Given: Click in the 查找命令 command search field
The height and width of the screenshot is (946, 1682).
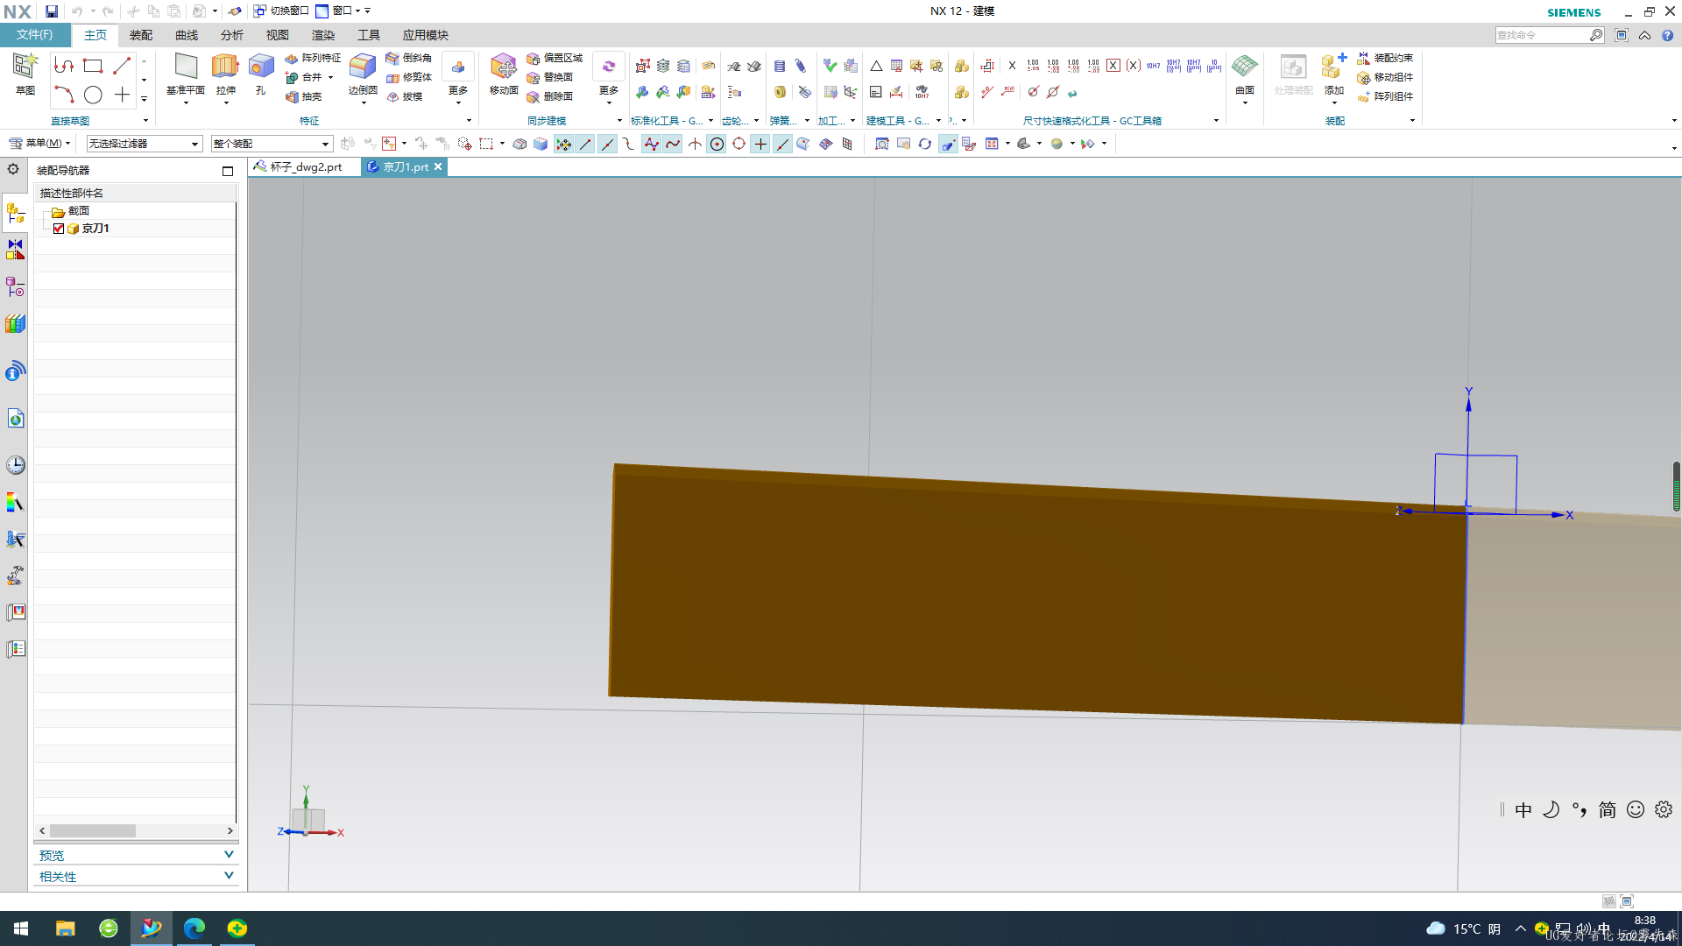Looking at the screenshot, I should (1542, 35).
